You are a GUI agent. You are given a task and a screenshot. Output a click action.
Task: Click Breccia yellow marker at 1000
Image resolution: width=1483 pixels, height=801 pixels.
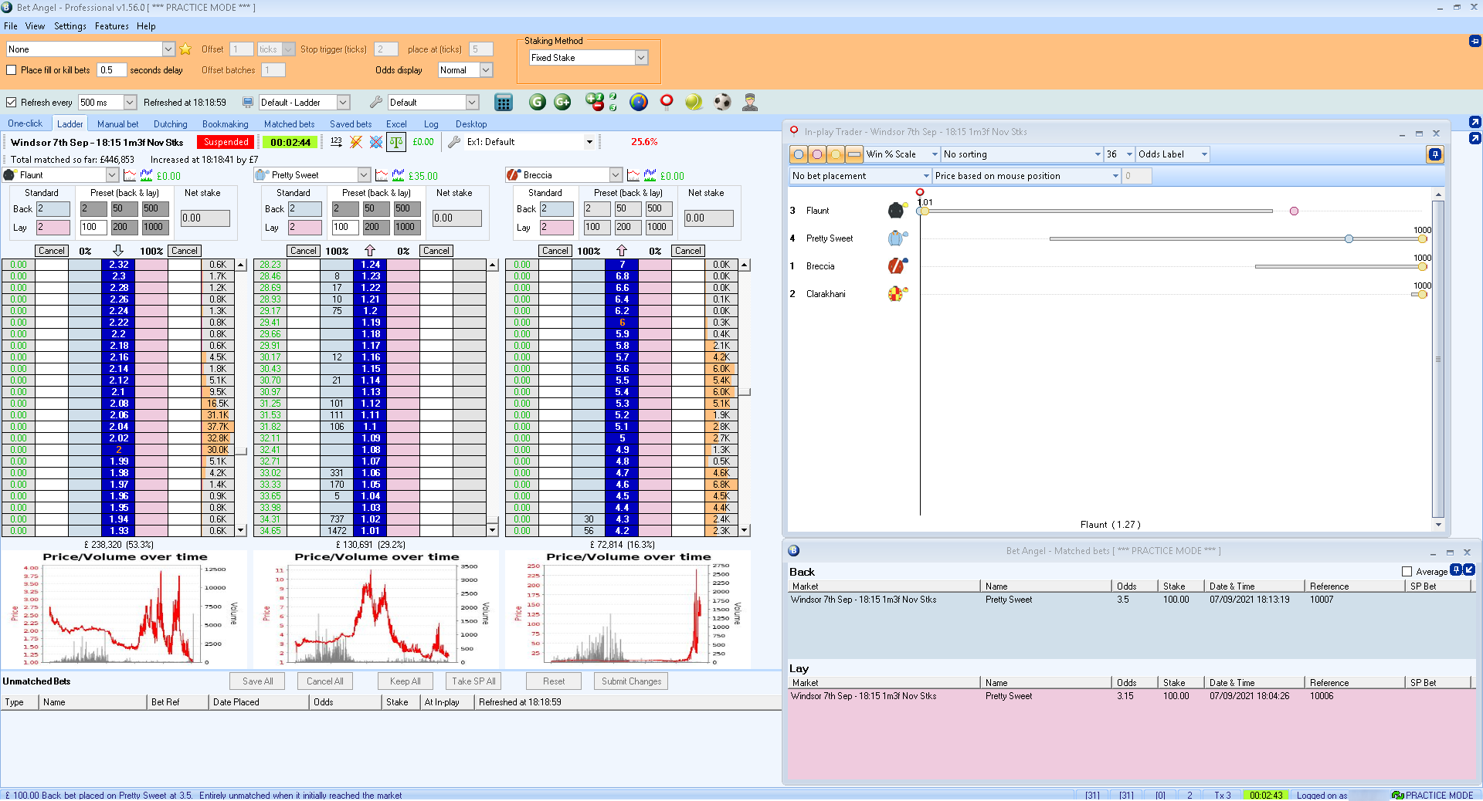tap(1422, 267)
